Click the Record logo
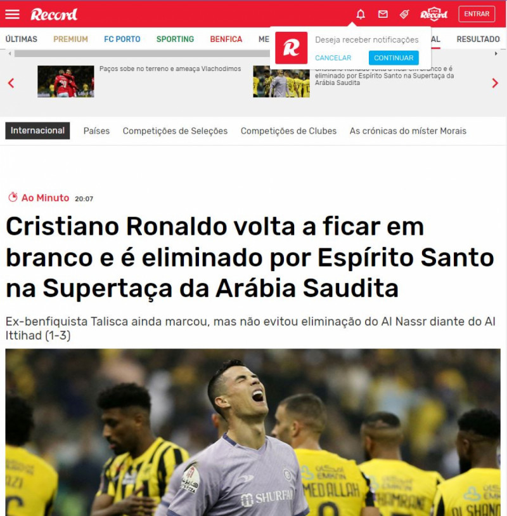Viewport: 507px width, 516px height. [x=54, y=14]
